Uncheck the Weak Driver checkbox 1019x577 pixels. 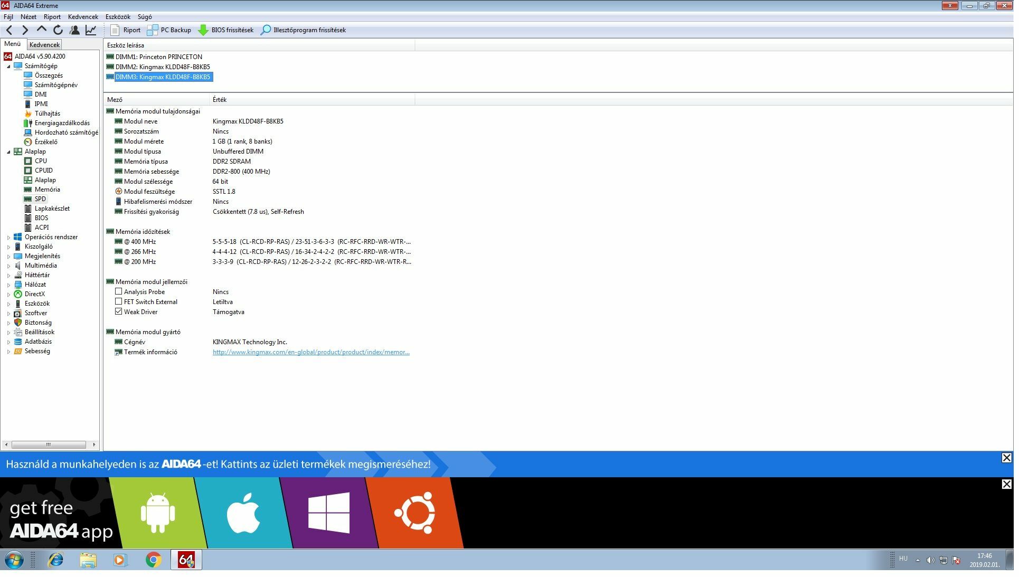pos(119,312)
